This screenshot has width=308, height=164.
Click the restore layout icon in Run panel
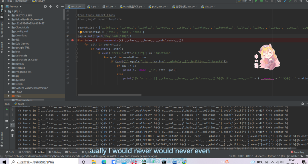[7, 121]
